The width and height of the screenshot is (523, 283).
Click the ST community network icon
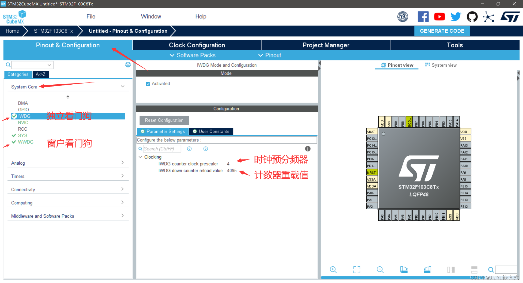[x=488, y=17]
